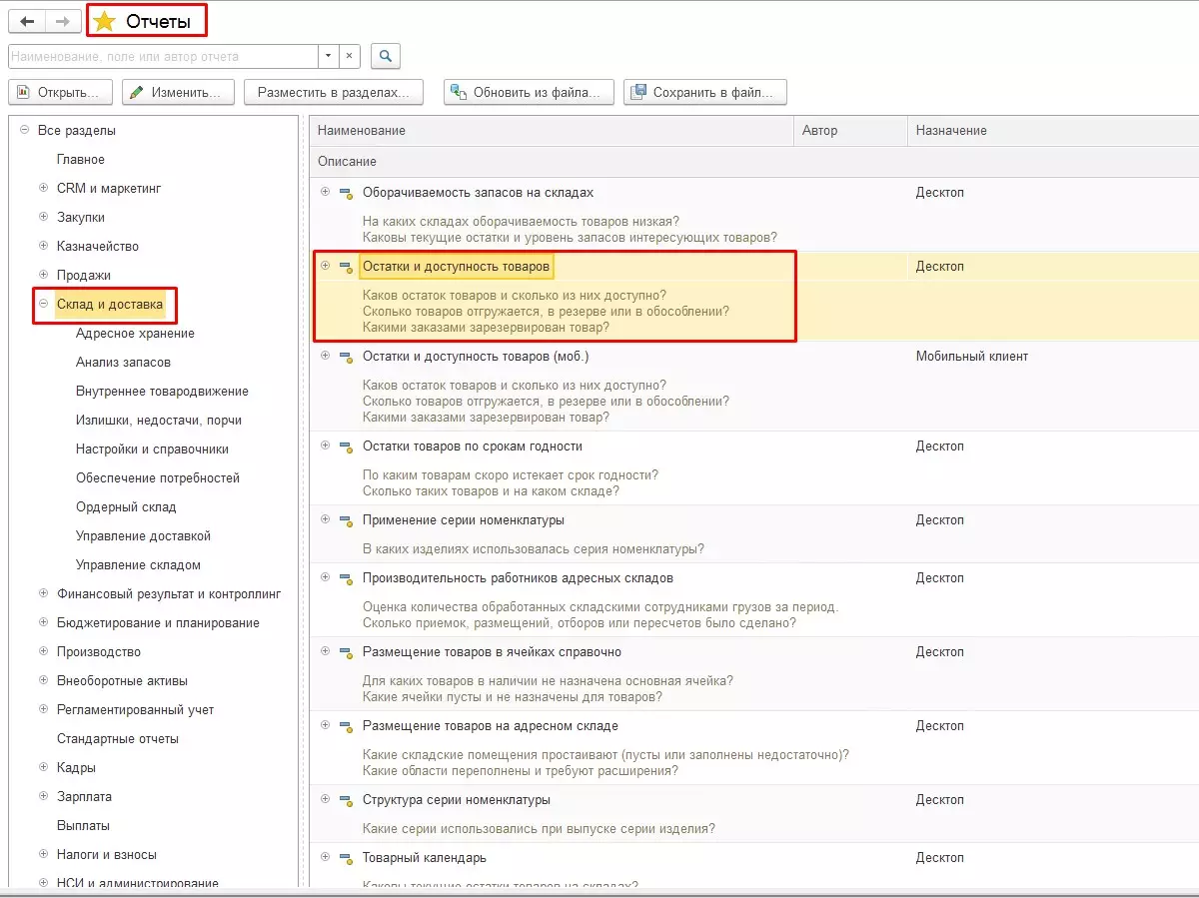Expand Внеоборотные активы section

click(43, 680)
